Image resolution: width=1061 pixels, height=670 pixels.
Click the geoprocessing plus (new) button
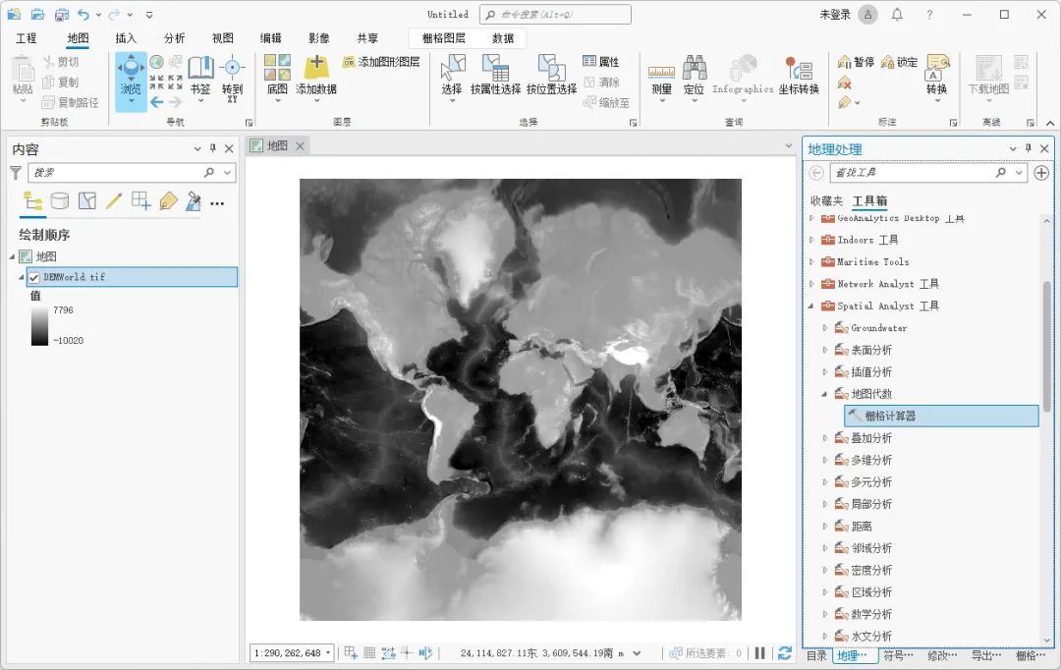coord(1041,173)
